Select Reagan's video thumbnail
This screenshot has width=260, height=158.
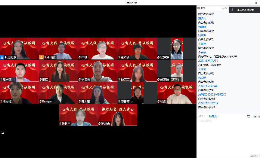[x=58, y=93]
